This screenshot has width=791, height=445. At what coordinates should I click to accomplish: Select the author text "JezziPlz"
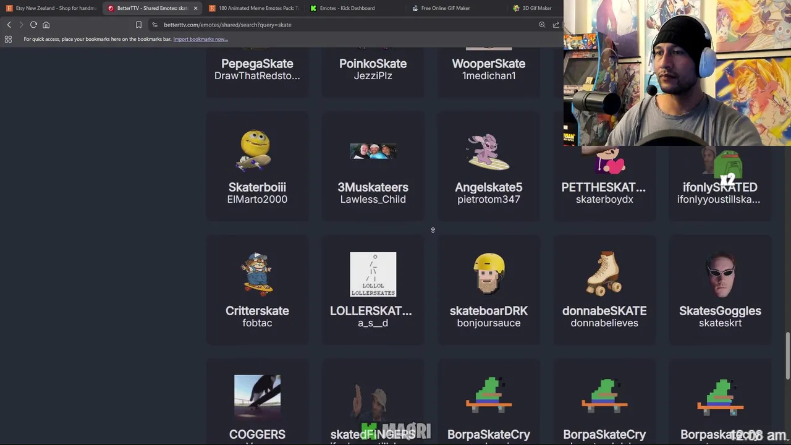373,76
